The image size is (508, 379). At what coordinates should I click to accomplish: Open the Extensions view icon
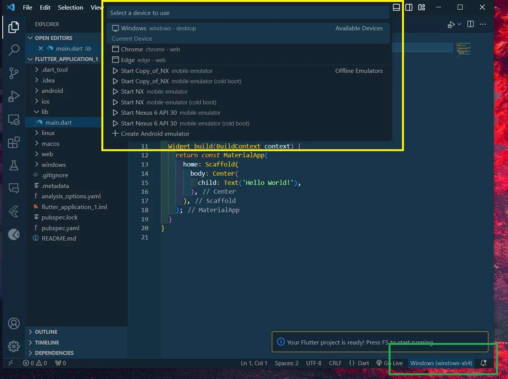coord(14,142)
